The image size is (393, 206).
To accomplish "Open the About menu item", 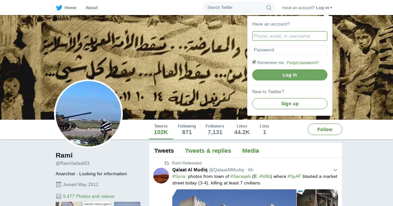I will pyautogui.click(x=91, y=8).
